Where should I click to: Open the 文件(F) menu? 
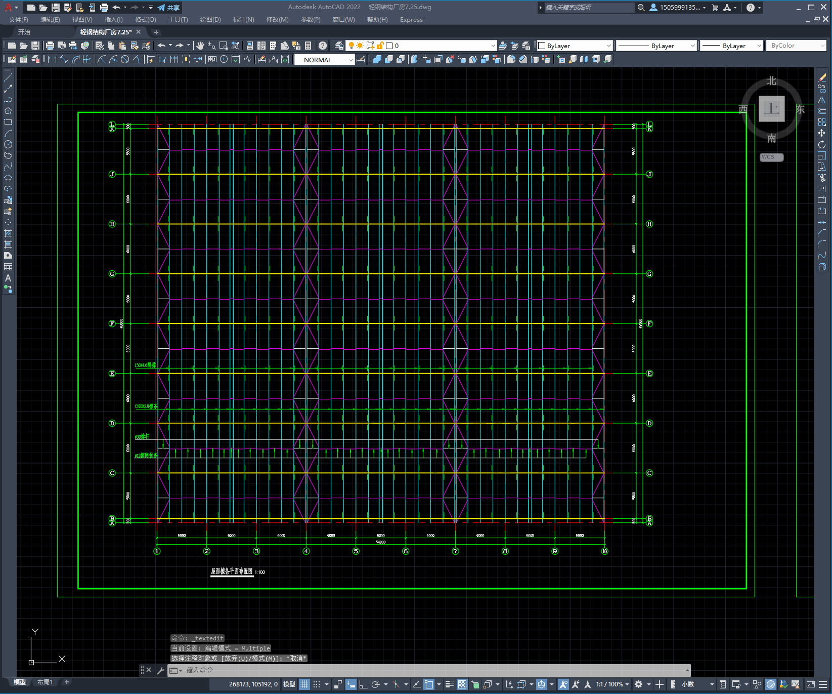(x=19, y=20)
